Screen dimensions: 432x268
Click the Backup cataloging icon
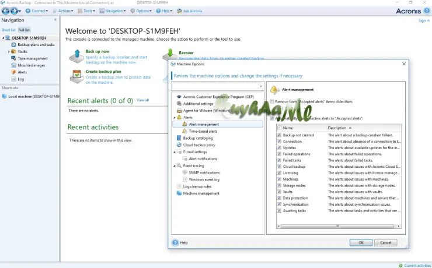[179, 138]
